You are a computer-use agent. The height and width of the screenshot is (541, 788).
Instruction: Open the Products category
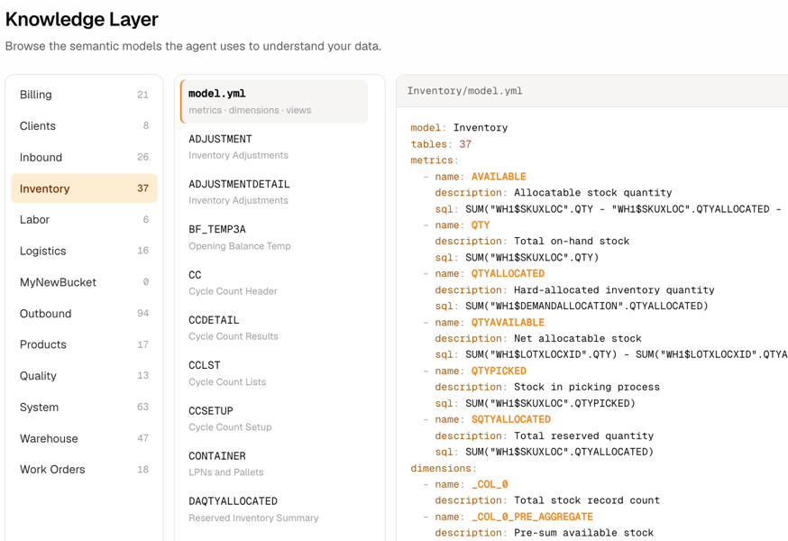[x=84, y=344]
